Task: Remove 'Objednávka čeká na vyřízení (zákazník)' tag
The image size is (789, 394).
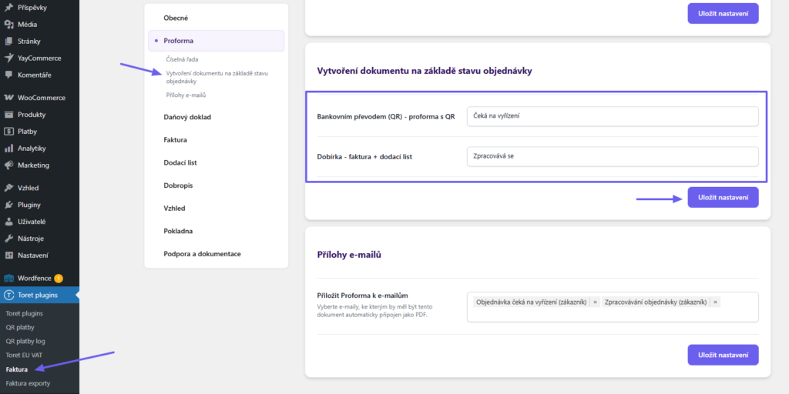Action: [595, 302]
